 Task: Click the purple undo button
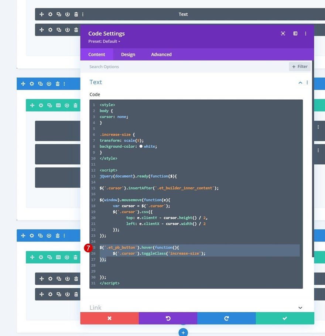168,318
